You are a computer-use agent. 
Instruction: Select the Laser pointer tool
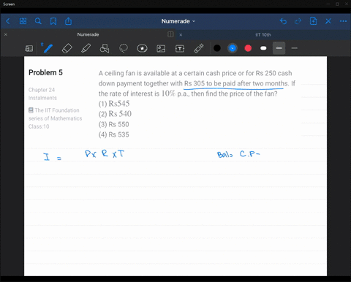[x=199, y=48]
